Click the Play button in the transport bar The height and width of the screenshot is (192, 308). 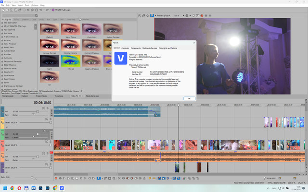pyautogui.click(x=68, y=178)
